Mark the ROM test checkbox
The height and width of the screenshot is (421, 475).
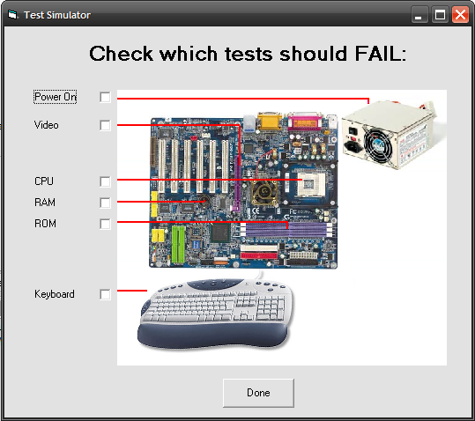tap(105, 224)
